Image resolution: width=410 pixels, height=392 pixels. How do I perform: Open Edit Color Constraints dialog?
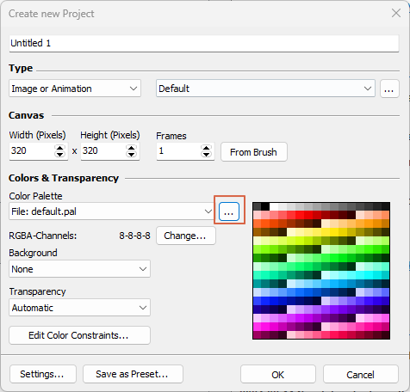(x=79, y=335)
